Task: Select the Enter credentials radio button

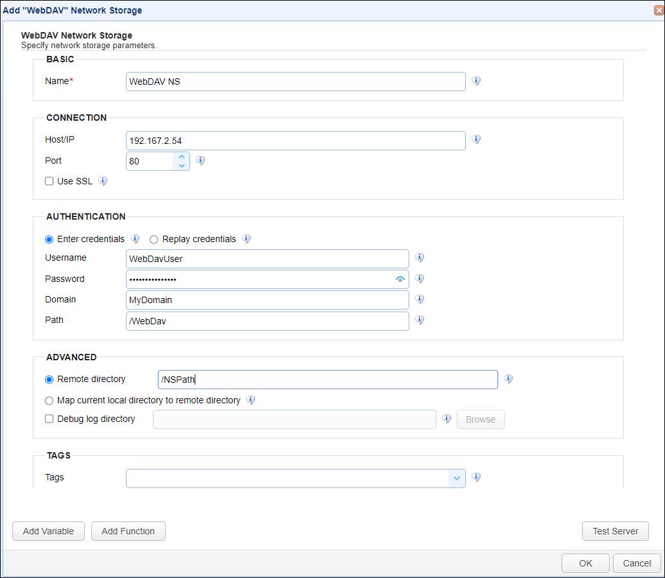Action: [49, 239]
